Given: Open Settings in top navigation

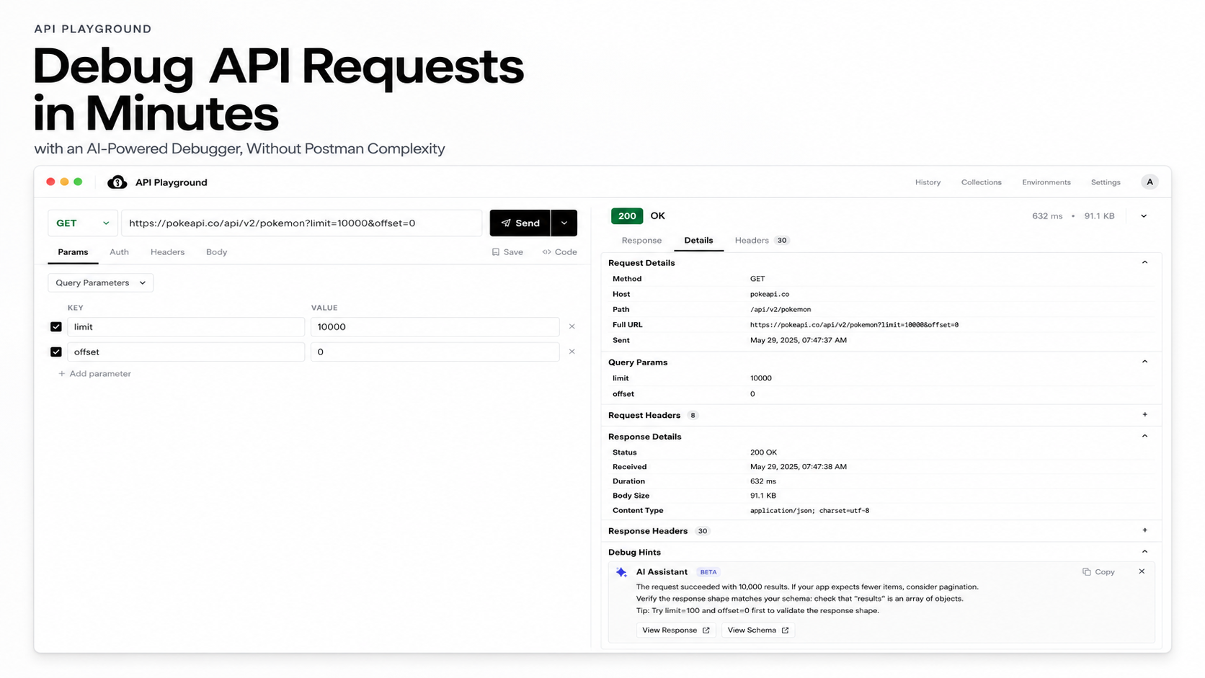Looking at the screenshot, I should tap(1105, 182).
